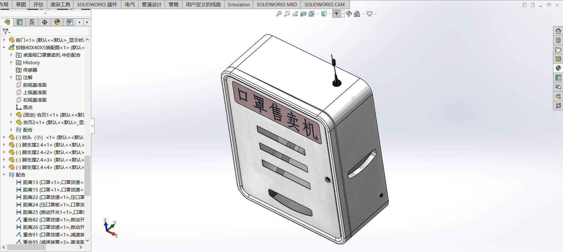Open the 电气 tab
This screenshot has width=563, height=252.
(130, 4)
